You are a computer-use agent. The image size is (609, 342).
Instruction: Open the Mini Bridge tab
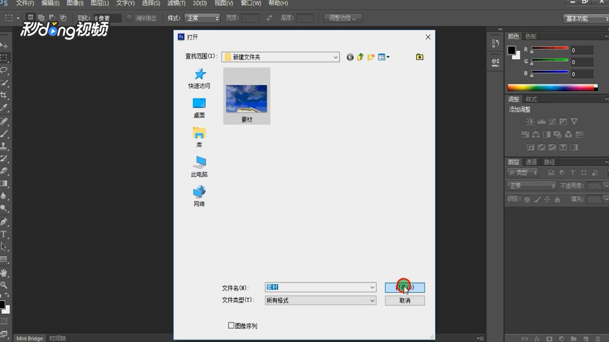click(29, 338)
